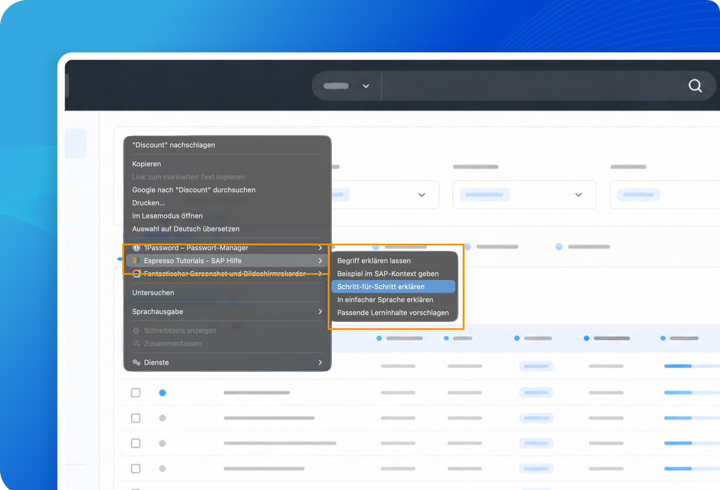Screen dimensions: 720x490
Task: Click the screenshot recorder extension icon
Action: click(136, 274)
